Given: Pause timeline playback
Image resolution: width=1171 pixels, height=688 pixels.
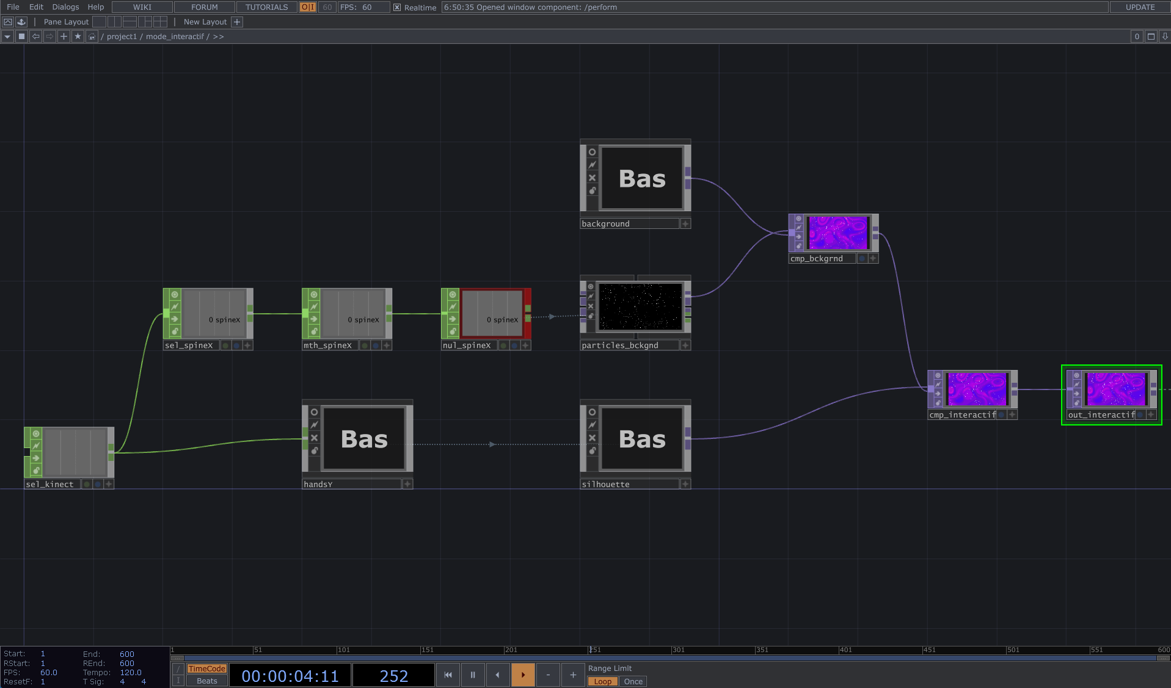Looking at the screenshot, I should point(472,675).
